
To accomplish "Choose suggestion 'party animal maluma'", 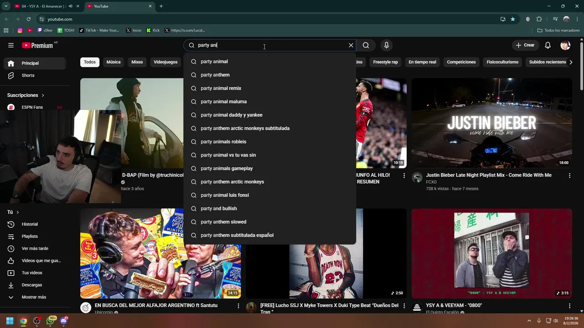I will 270,102.
